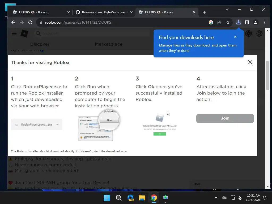Open Chrome downloads tray icon
The image size is (272, 204).
click(x=239, y=22)
